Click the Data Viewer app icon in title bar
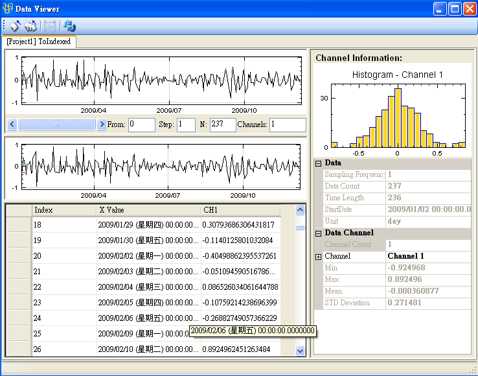Viewport: 478px width, 376px height. click(x=8, y=8)
